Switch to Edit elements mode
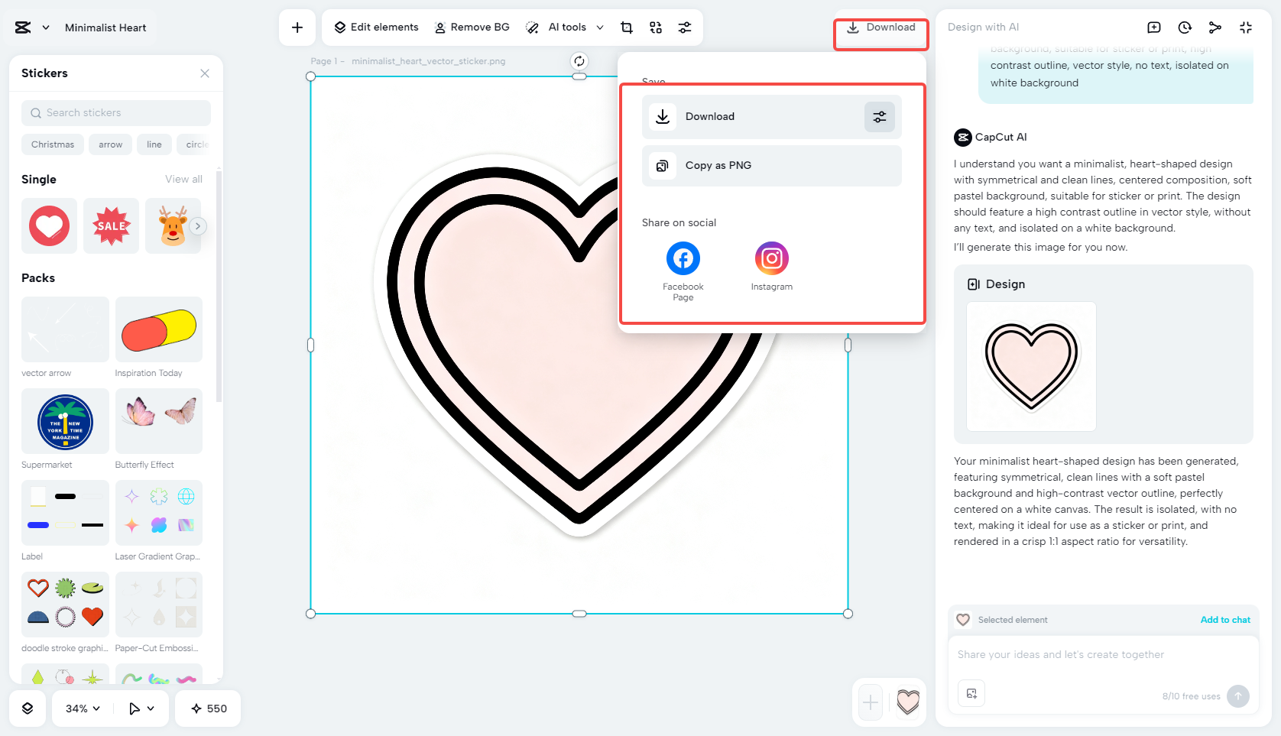Viewport: 1281px width, 736px height. coord(375,27)
